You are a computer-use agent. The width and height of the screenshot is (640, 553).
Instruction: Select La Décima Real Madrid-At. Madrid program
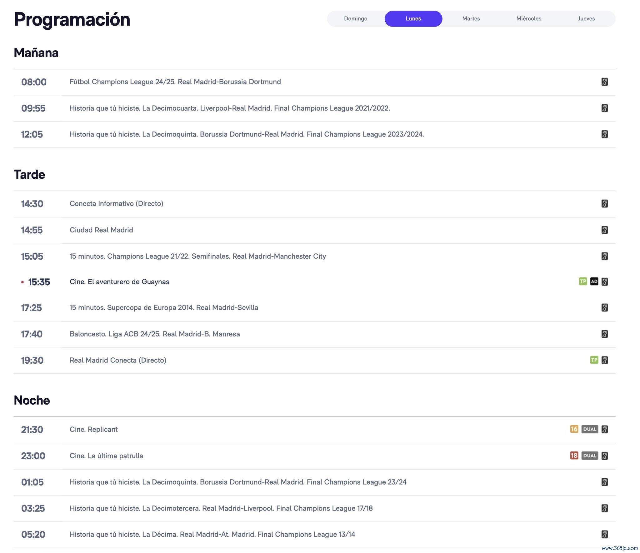point(212,534)
